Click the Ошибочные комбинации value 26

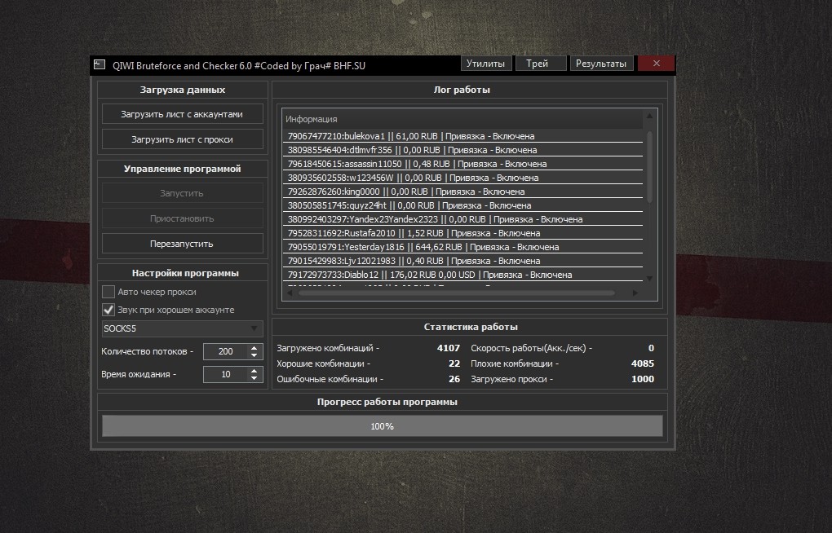(x=454, y=379)
